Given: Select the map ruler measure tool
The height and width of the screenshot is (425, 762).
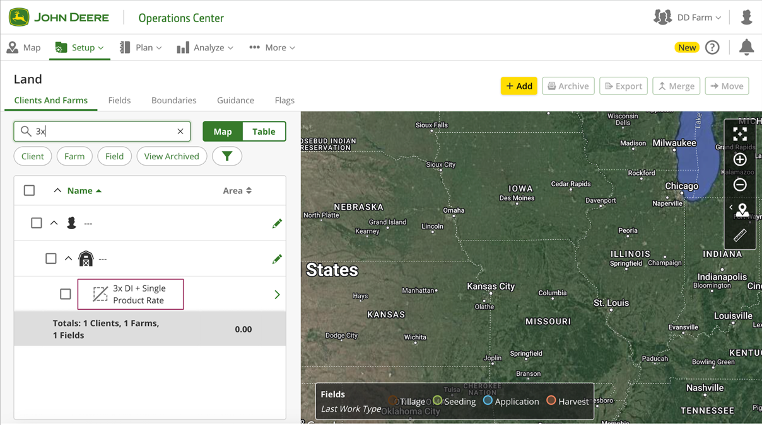Looking at the screenshot, I should [740, 235].
